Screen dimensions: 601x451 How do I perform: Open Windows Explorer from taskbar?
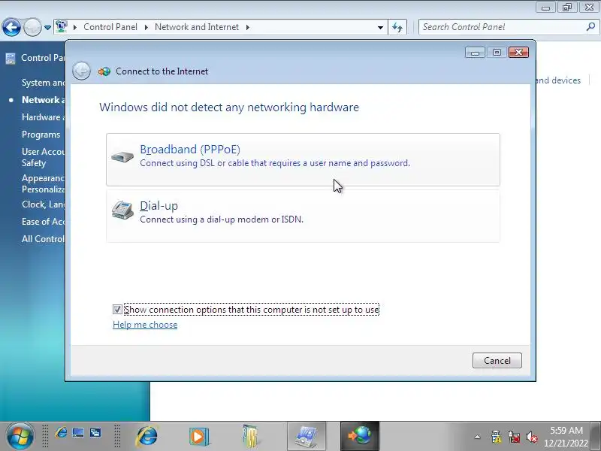click(x=251, y=436)
